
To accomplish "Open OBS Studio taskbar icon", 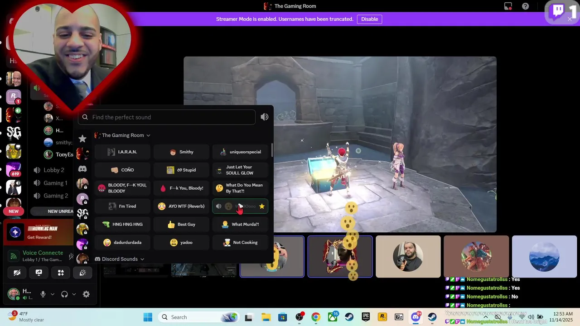I will 300,317.
